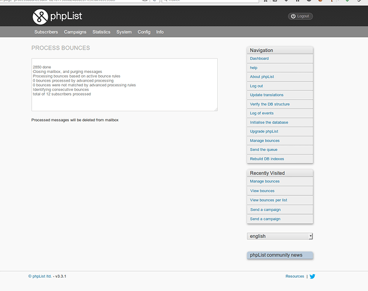368x291 pixels.
Task: Open the Campaigns menu
Action: pyautogui.click(x=75, y=32)
